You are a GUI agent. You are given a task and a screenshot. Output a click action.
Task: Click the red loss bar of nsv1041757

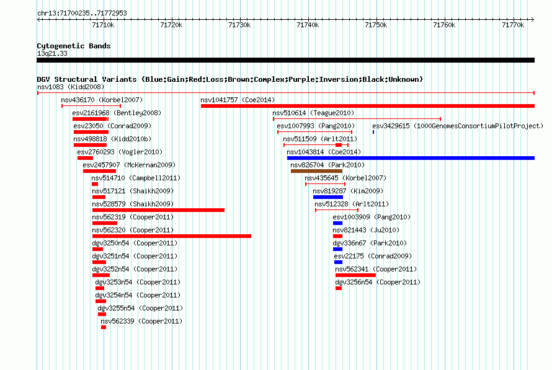pyautogui.click(x=368, y=106)
